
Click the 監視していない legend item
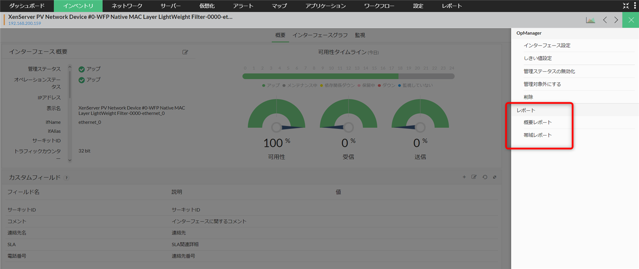(x=415, y=85)
